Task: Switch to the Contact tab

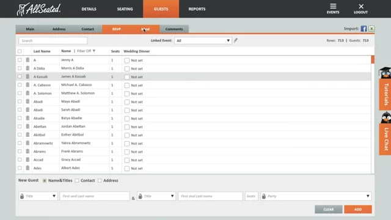Action: click(88, 29)
